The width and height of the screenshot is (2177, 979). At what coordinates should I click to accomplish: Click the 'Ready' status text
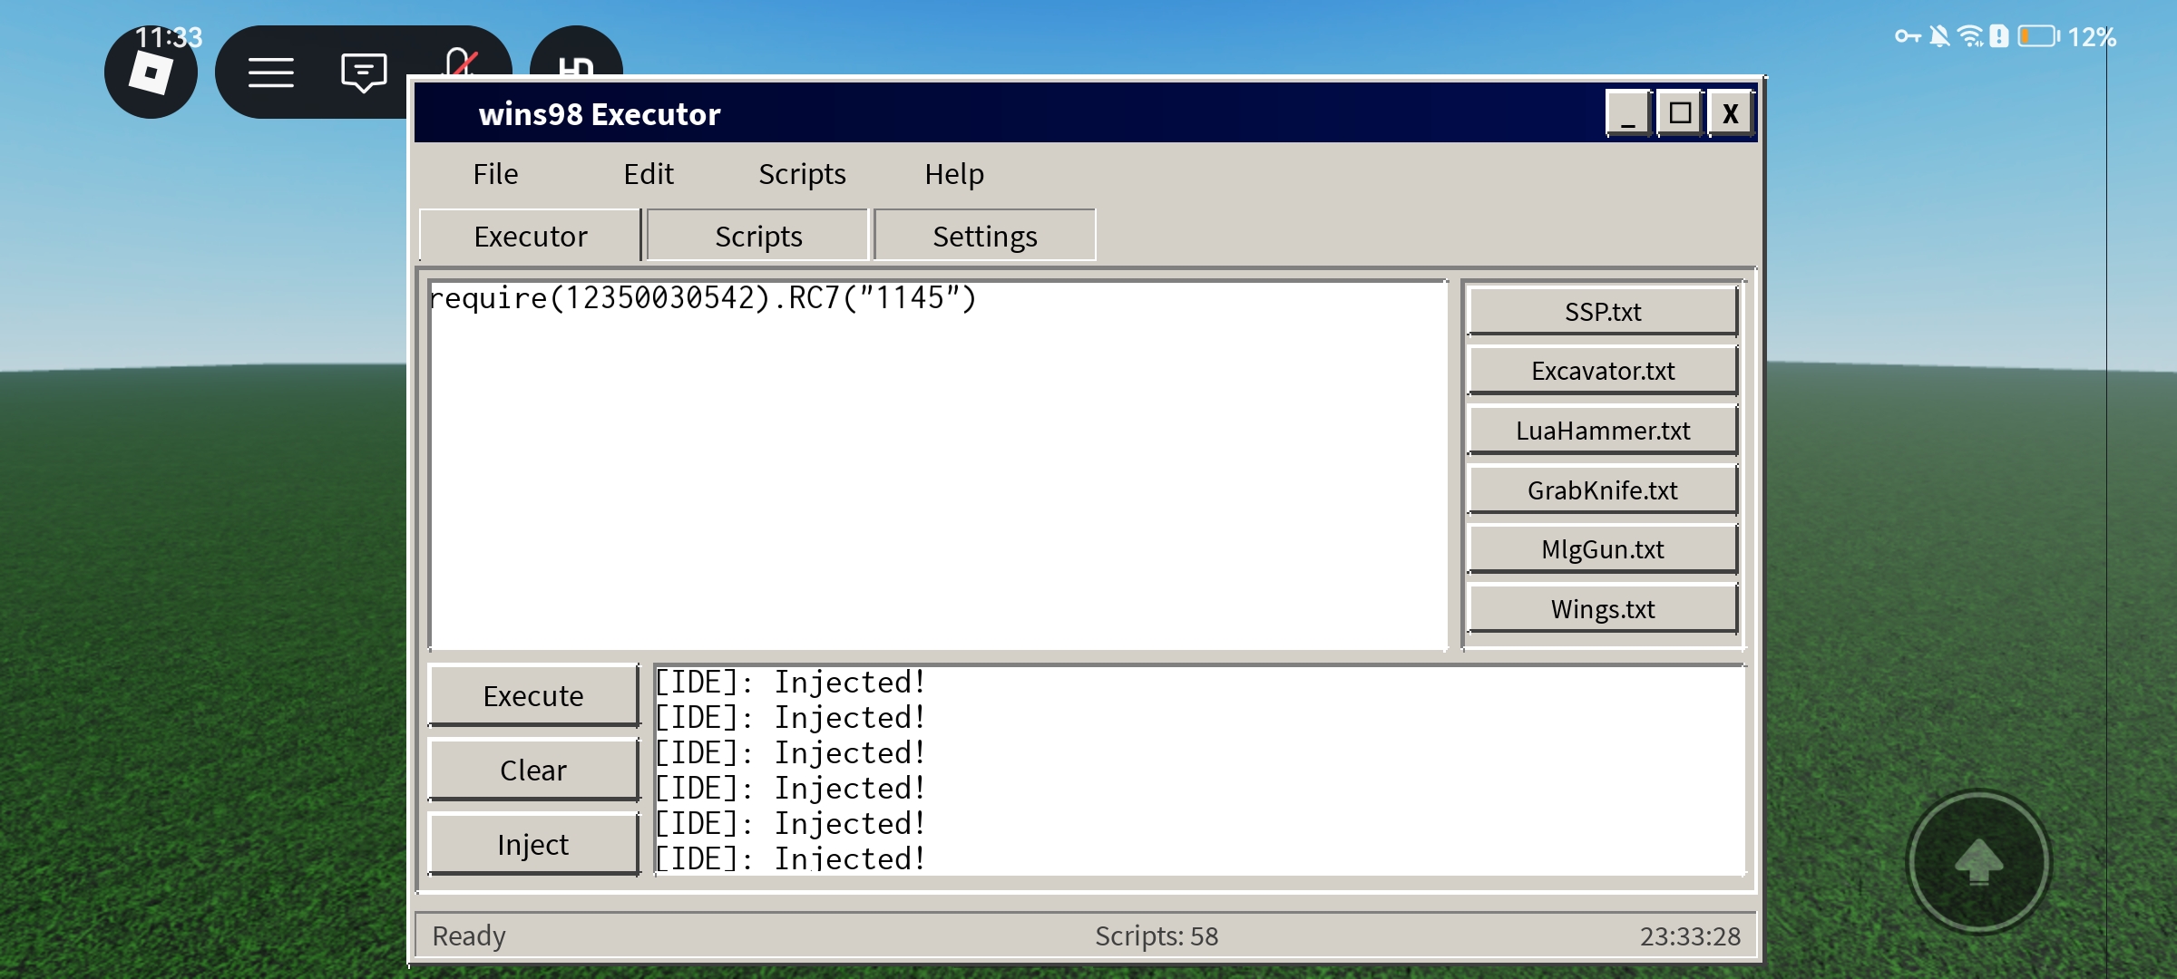pyautogui.click(x=469, y=935)
